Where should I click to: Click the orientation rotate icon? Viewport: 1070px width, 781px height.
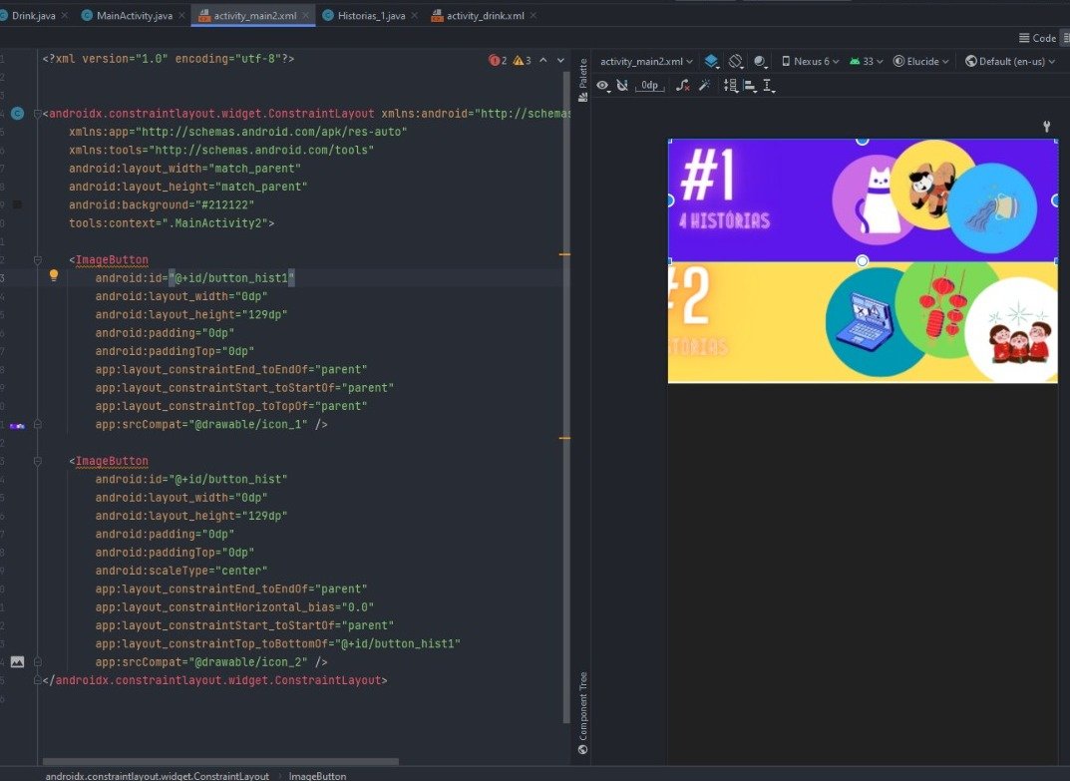click(x=737, y=61)
